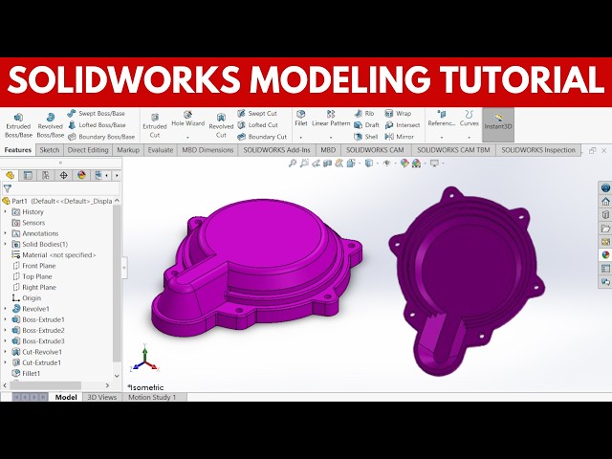Select Fillet1 in the feature tree
Screen dimensions: 612x459
26,373
